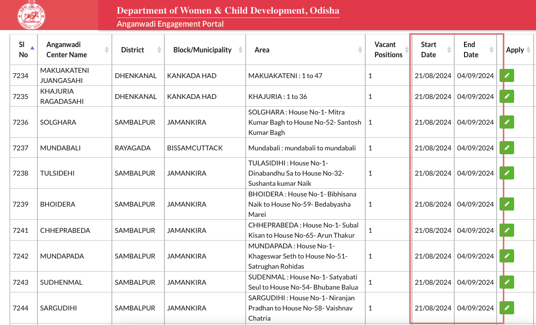The width and height of the screenshot is (536, 325).
Task: Select apply pencil icon for Mundapada
Action: (507, 256)
